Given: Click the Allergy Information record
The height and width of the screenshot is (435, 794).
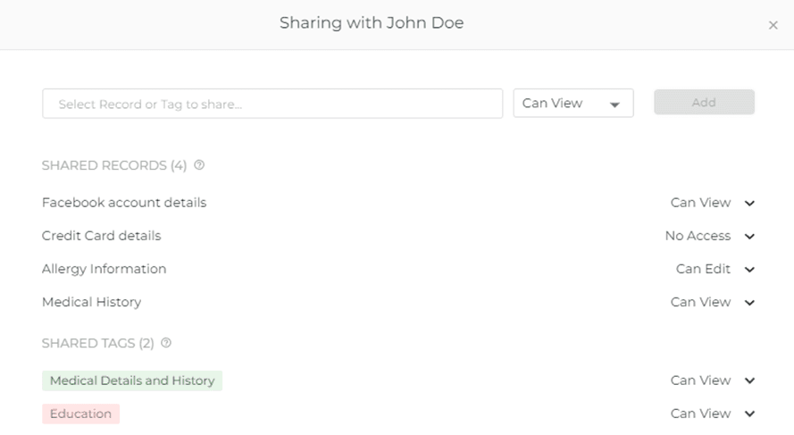Looking at the screenshot, I should pos(104,269).
